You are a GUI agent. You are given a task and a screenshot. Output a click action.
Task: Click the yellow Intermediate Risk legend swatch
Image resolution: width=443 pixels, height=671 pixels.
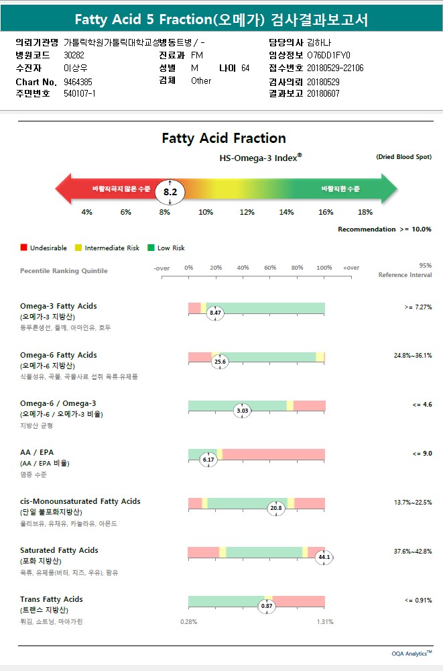78,248
